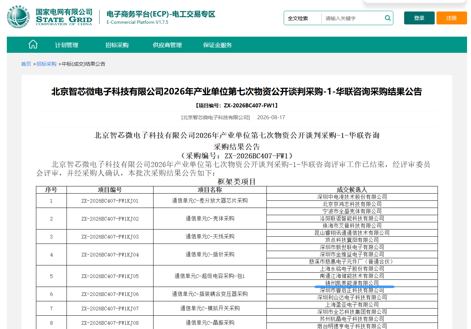
Task: Click candidate 洛阳联语智能科技有限公司
Action: point(352,218)
